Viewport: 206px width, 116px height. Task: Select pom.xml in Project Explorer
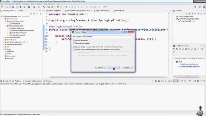[x=10, y=58]
